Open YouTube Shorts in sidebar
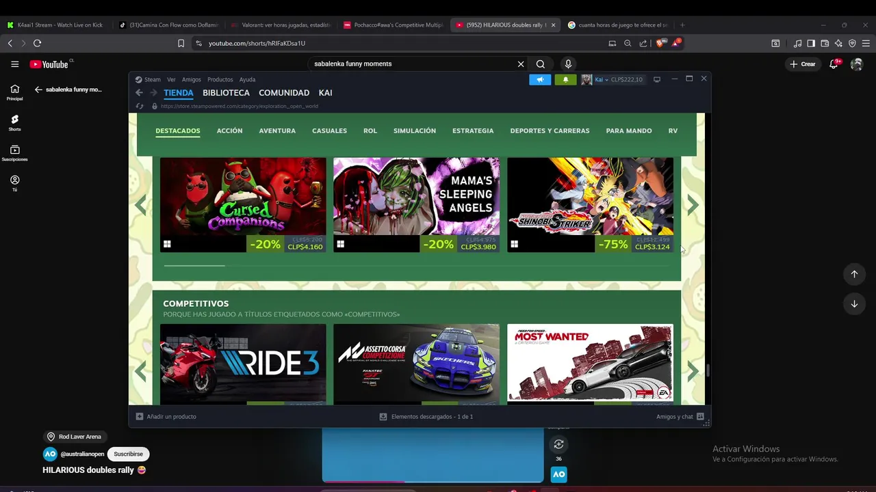 point(14,123)
